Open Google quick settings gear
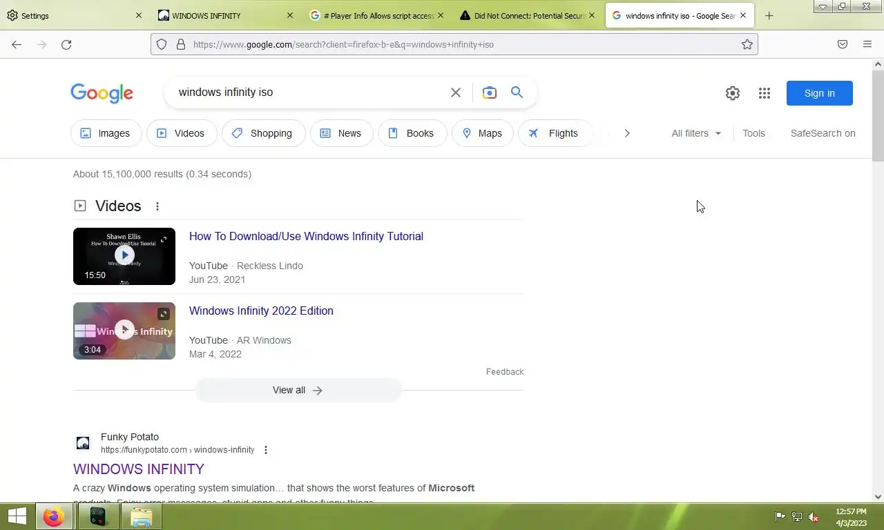The height and width of the screenshot is (530, 884). [733, 93]
